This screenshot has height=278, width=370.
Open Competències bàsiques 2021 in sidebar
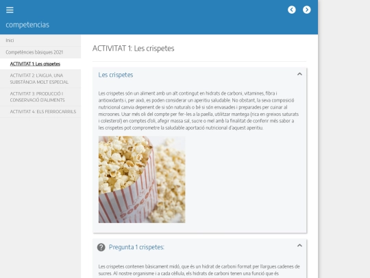point(40,52)
